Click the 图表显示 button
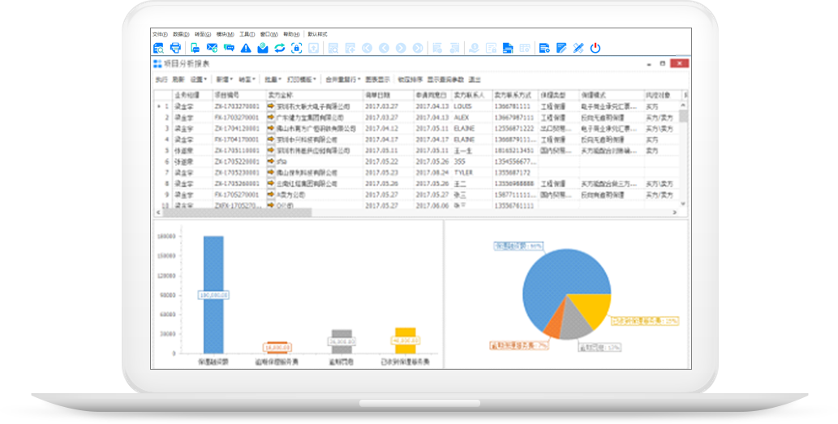The image size is (838, 424). (377, 80)
